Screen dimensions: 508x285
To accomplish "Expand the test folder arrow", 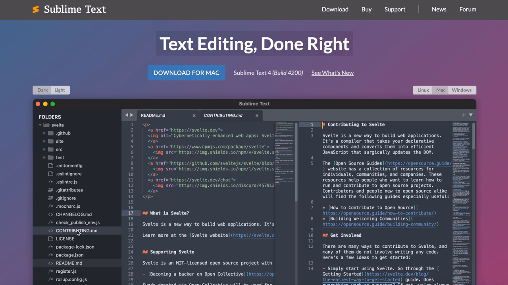I will 44,157.
